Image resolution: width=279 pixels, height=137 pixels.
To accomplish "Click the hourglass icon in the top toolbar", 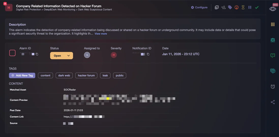I will tap(243, 7).
